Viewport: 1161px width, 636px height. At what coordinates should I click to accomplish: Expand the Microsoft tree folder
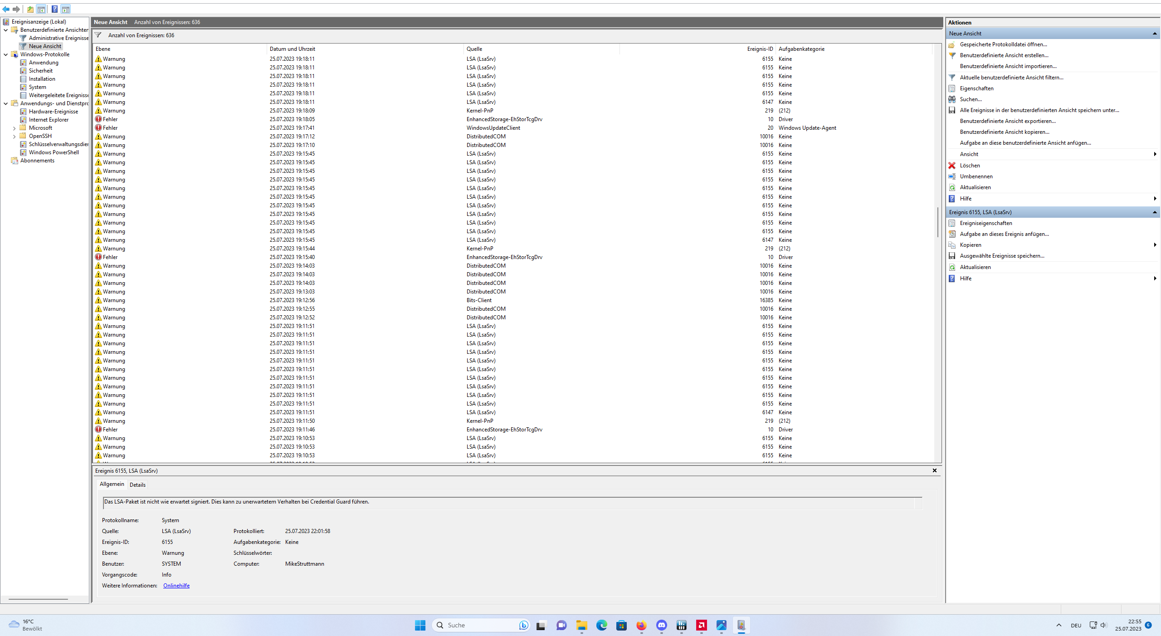click(15, 128)
